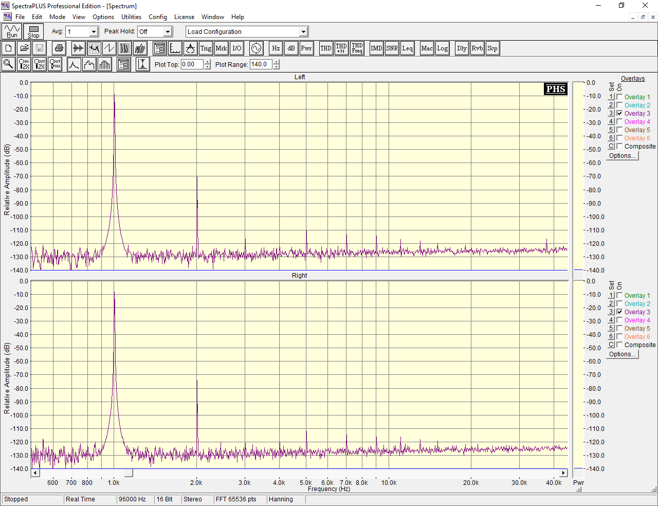Decrease Plot Top with the down arrow
The height and width of the screenshot is (506, 658).
coord(208,67)
